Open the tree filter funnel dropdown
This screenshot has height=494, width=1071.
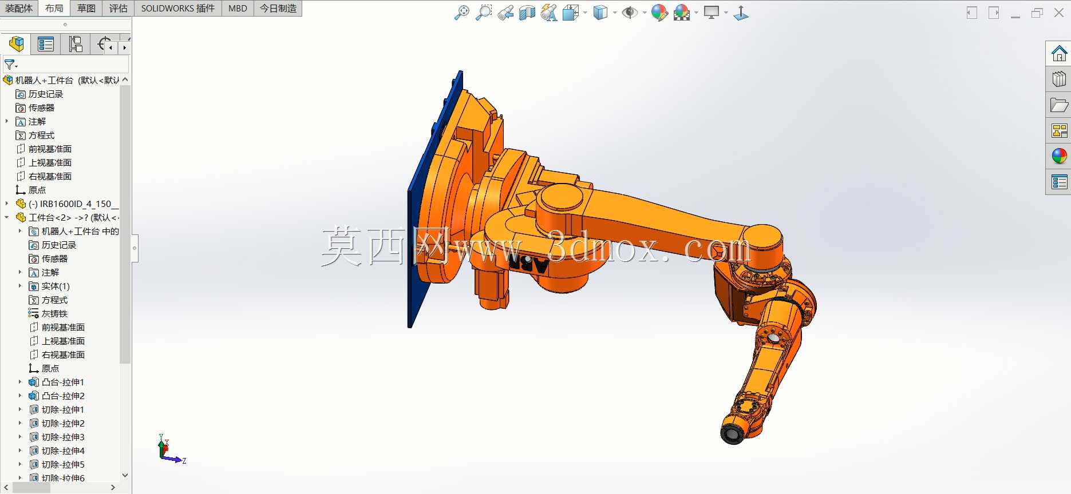(x=11, y=65)
